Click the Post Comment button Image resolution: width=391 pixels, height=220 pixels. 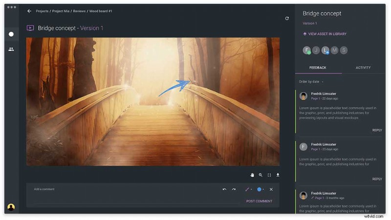[x=259, y=201]
